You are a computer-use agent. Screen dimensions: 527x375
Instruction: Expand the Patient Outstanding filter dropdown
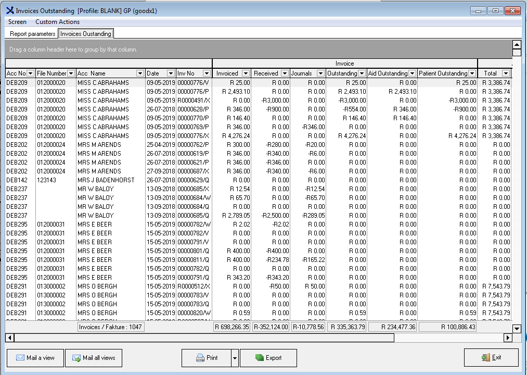[x=472, y=73]
